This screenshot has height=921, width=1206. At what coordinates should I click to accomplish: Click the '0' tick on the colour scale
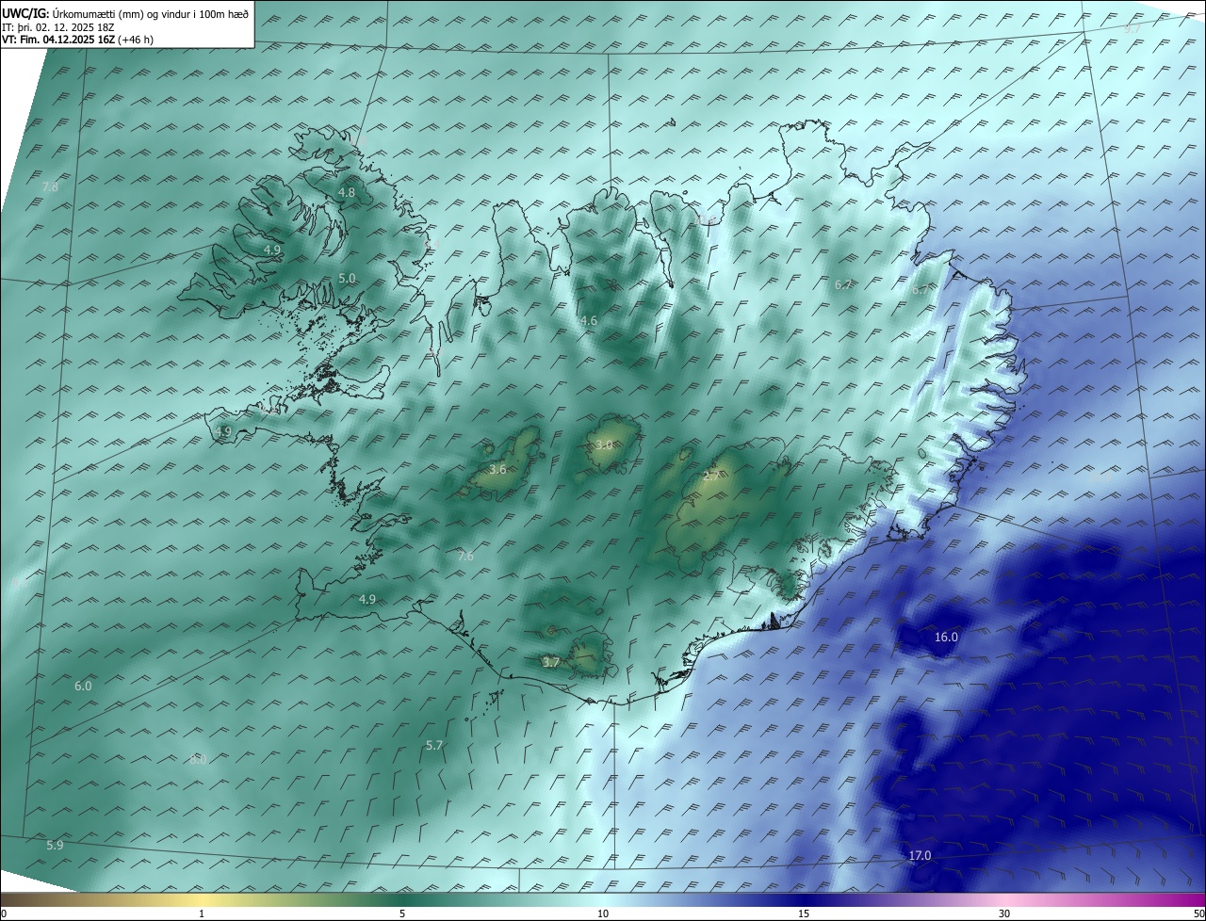(4, 913)
